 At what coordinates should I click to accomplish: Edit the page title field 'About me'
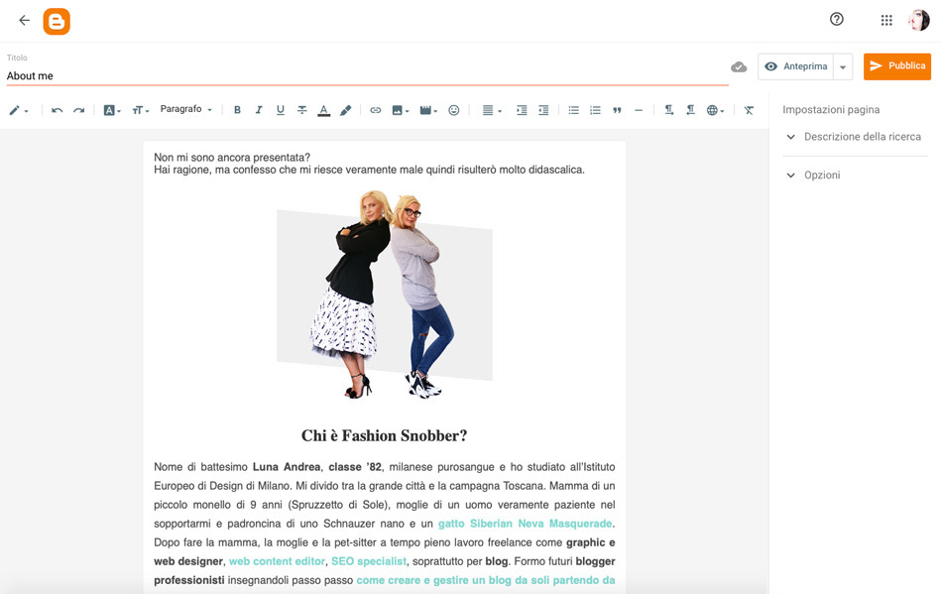(x=367, y=75)
